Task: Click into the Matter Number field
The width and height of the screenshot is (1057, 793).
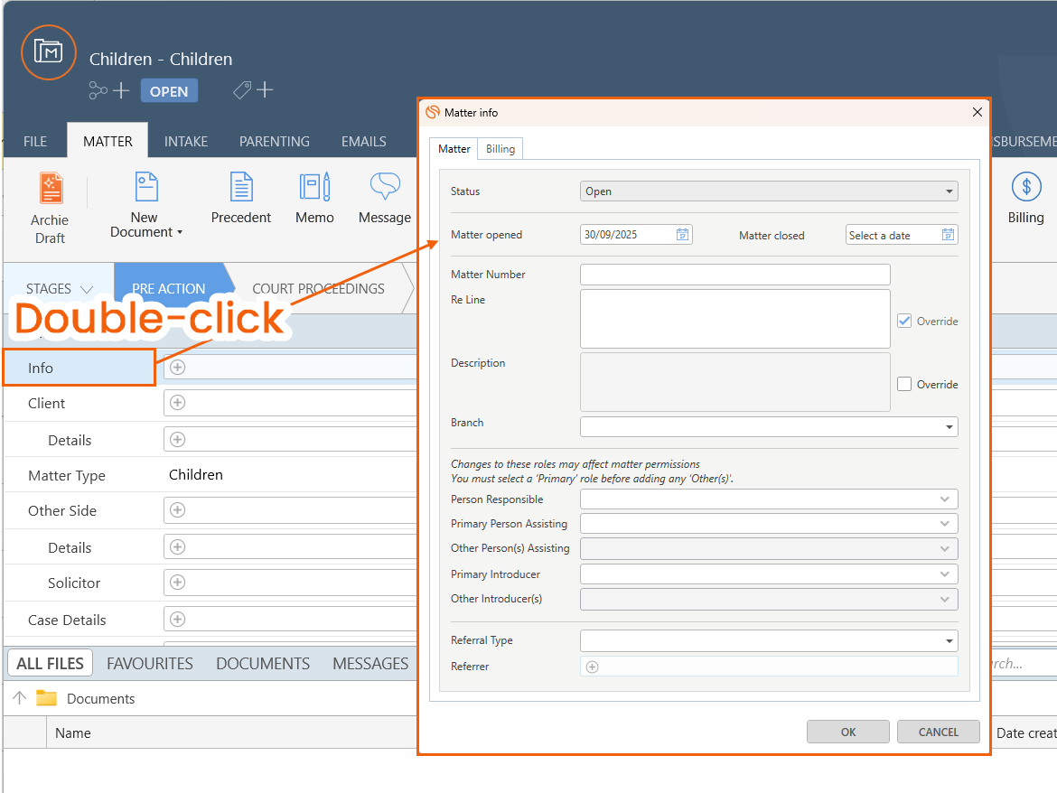Action: point(734,275)
